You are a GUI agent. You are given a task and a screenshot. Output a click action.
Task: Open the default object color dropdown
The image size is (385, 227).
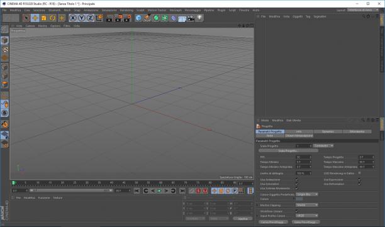tap(307, 194)
